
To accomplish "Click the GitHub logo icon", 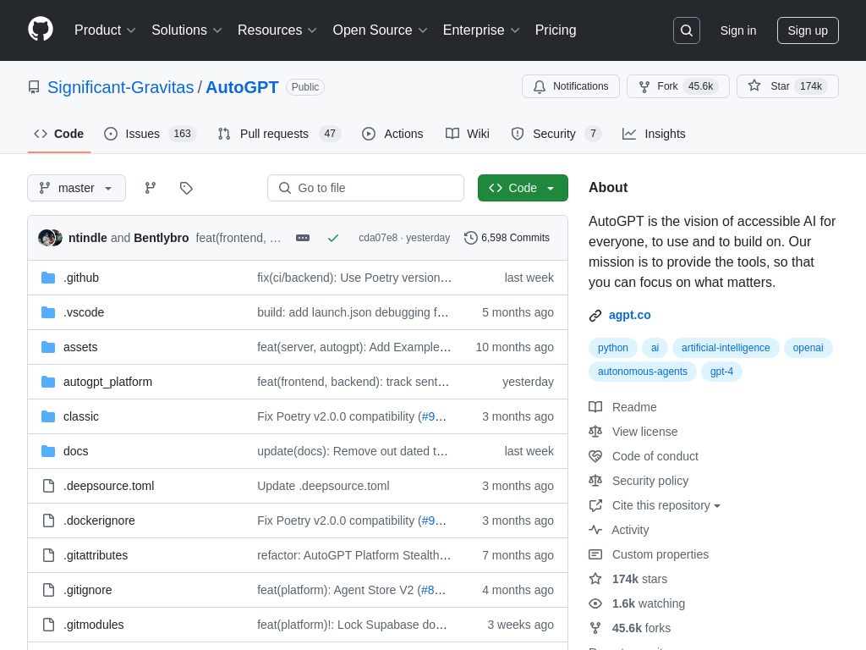I will (x=41, y=30).
